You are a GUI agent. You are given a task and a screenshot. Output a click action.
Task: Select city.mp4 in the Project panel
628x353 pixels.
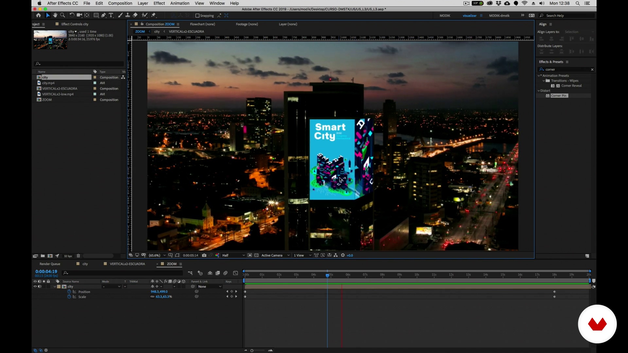click(x=48, y=83)
